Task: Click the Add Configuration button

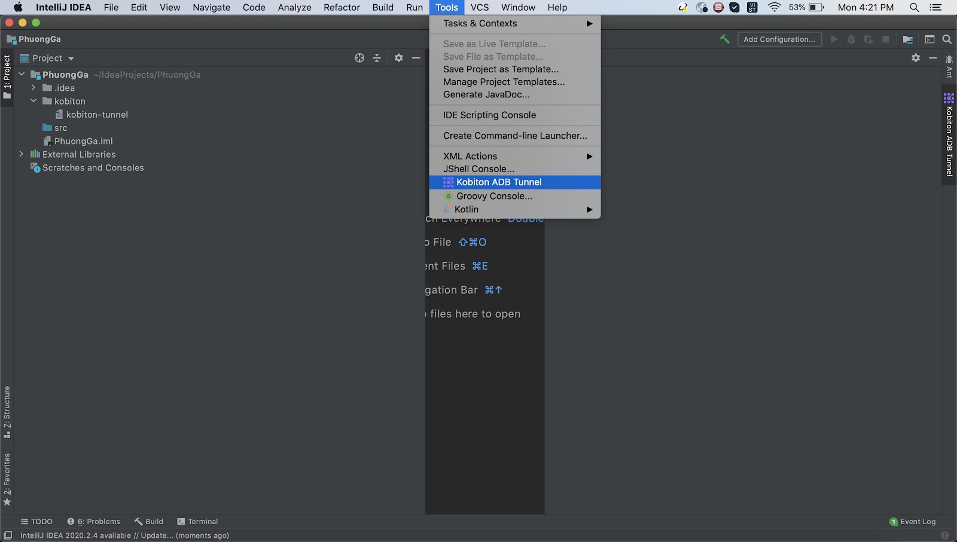Action: pos(779,39)
